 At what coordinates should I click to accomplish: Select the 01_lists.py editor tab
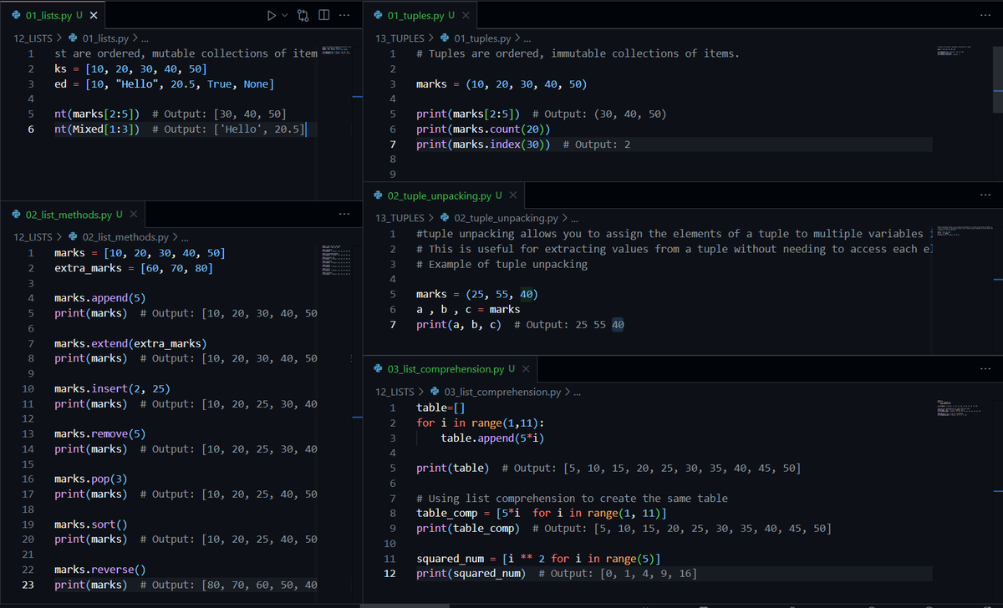coord(53,16)
